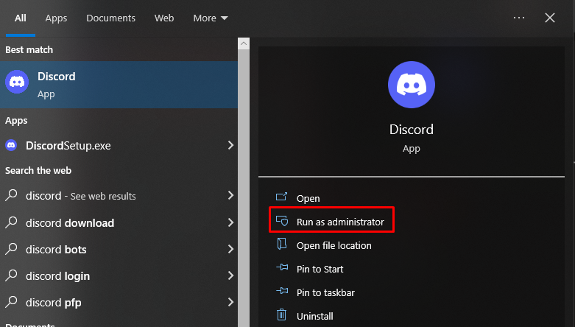Choose Pin to taskbar
The height and width of the screenshot is (327, 575).
pyautogui.click(x=325, y=292)
